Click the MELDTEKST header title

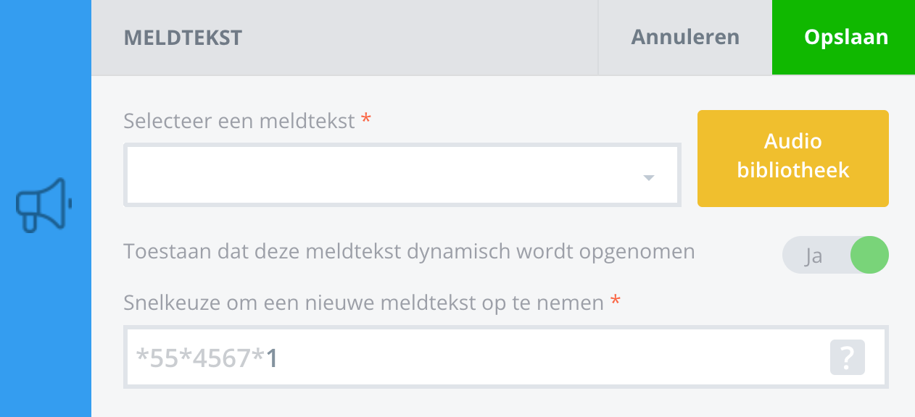[183, 38]
